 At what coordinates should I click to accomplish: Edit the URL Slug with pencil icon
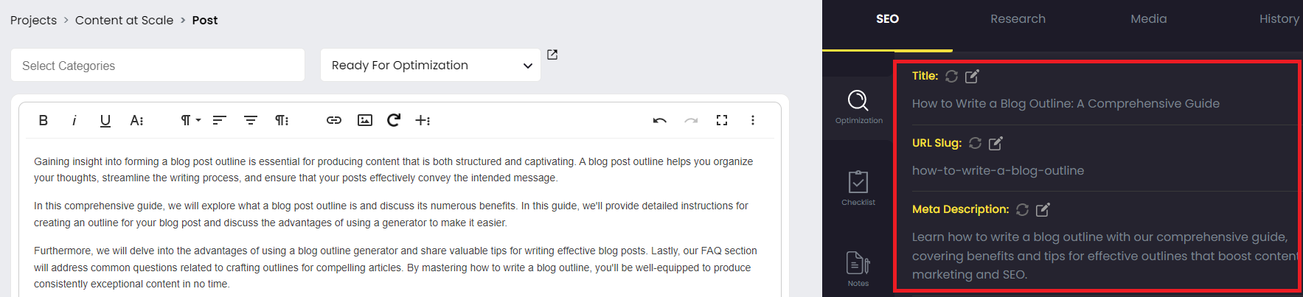996,143
